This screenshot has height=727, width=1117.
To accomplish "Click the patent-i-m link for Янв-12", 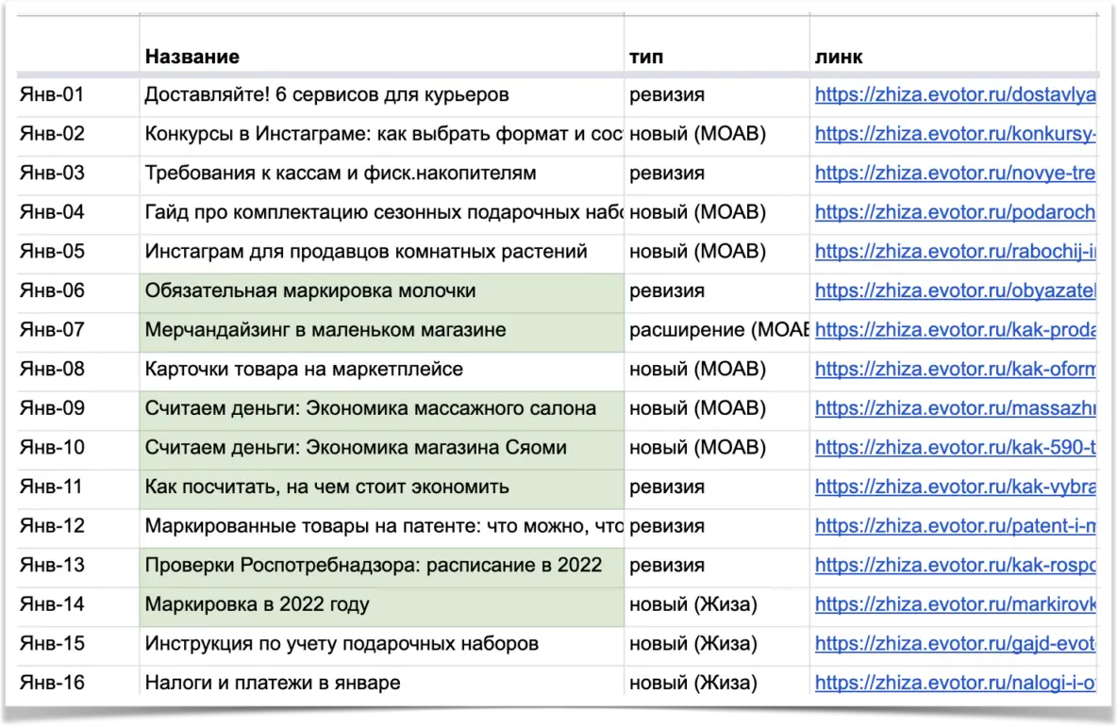I will [954, 526].
